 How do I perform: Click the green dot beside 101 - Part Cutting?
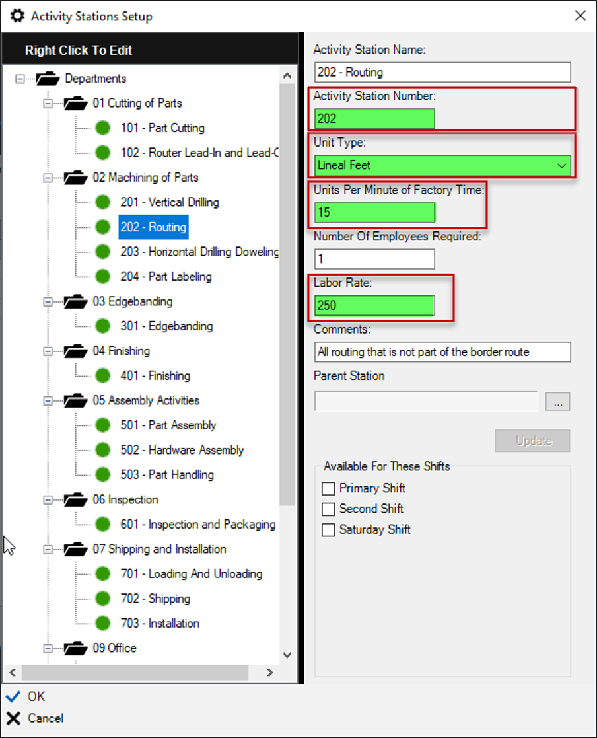pyautogui.click(x=102, y=128)
